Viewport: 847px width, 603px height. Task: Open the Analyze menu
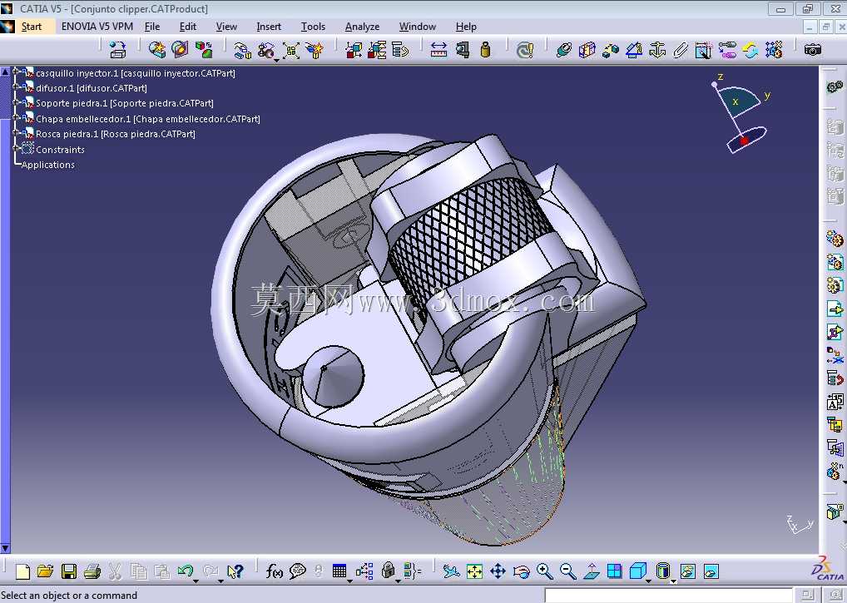tap(362, 27)
